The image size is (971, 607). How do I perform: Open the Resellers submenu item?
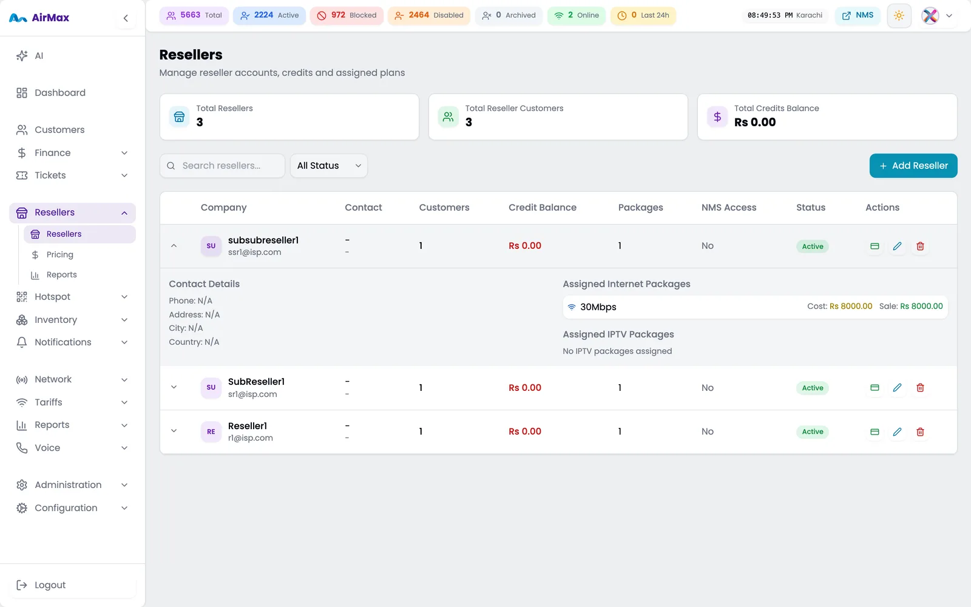80,234
